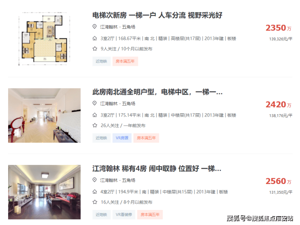Click star follow icon beside 16人关注
The height and width of the screenshot is (225, 300).
95,202
